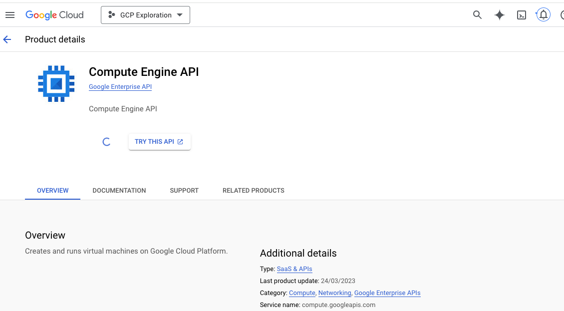Image resolution: width=564 pixels, height=311 pixels.
Task: Click the TRY THIS API button
Action: point(159,142)
